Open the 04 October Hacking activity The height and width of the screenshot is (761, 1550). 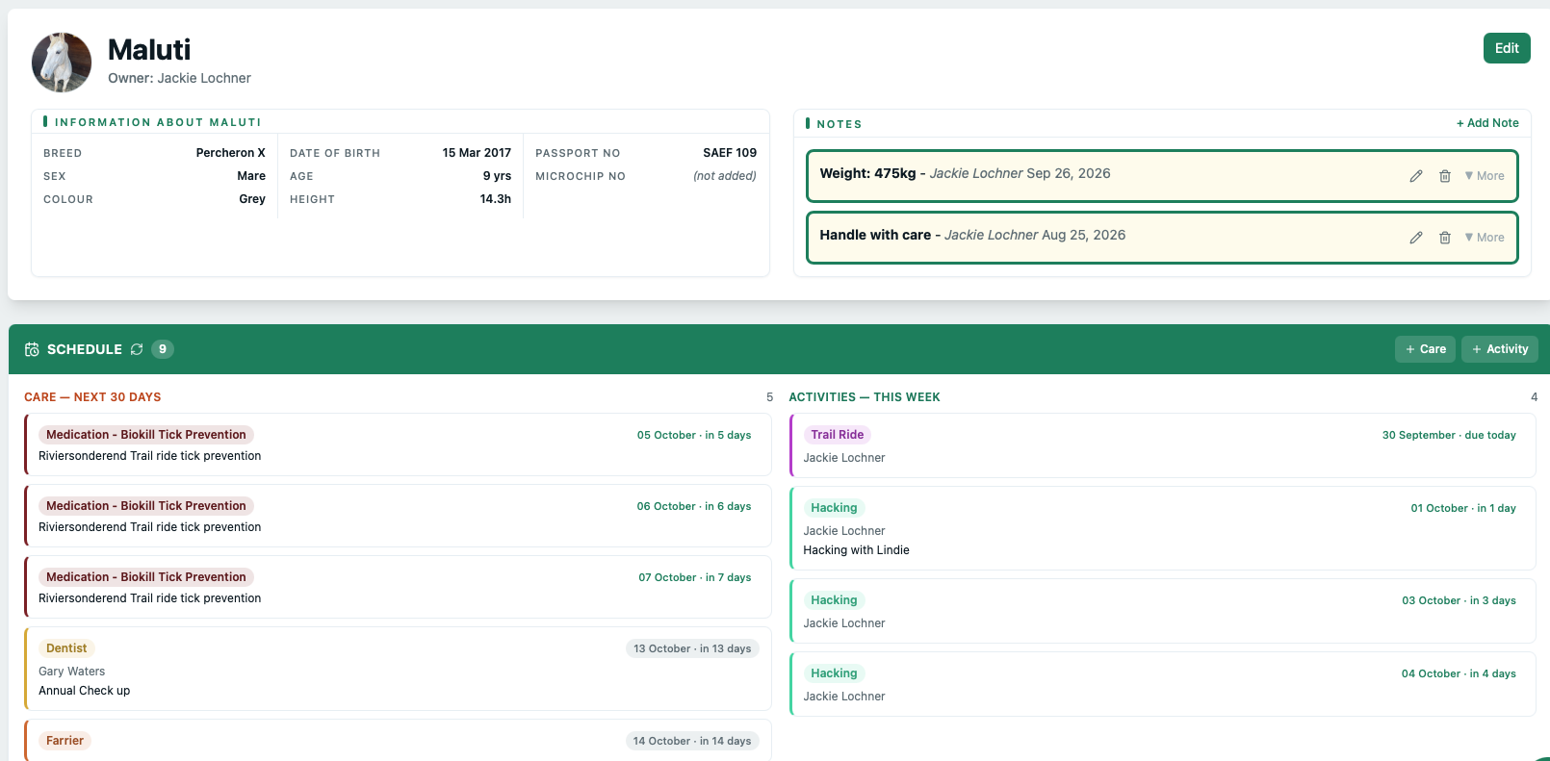(1162, 684)
